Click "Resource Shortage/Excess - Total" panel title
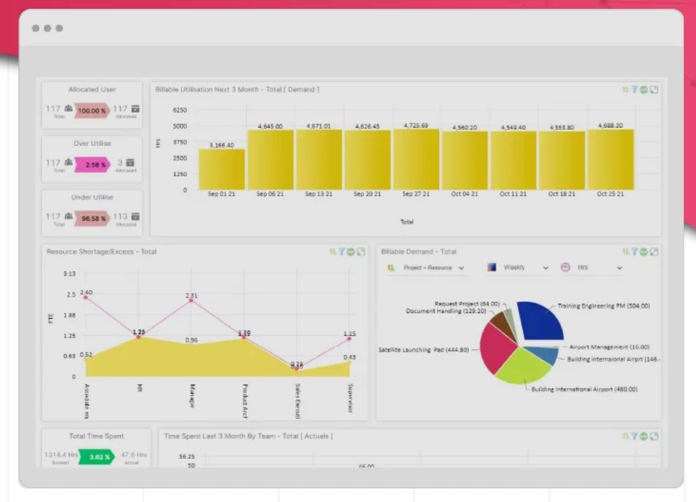Screen dimensions: 696x502 tap(102, 252)
